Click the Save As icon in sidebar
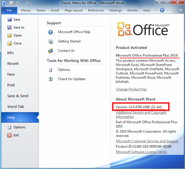Viewport: 185px width, 169px height. 10,27
